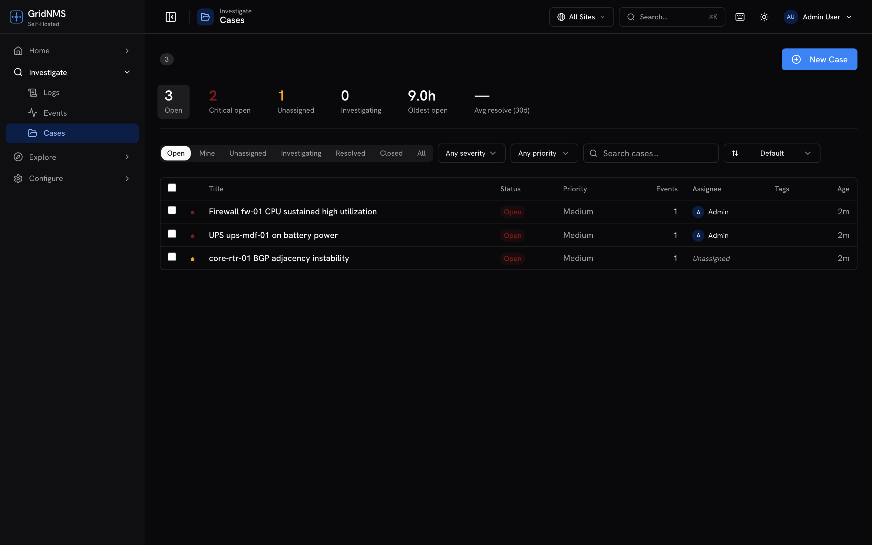The width and height of the screenshot is (872, 545).
Task: Switch to the Investigating tab
Action: click(301, 153)
